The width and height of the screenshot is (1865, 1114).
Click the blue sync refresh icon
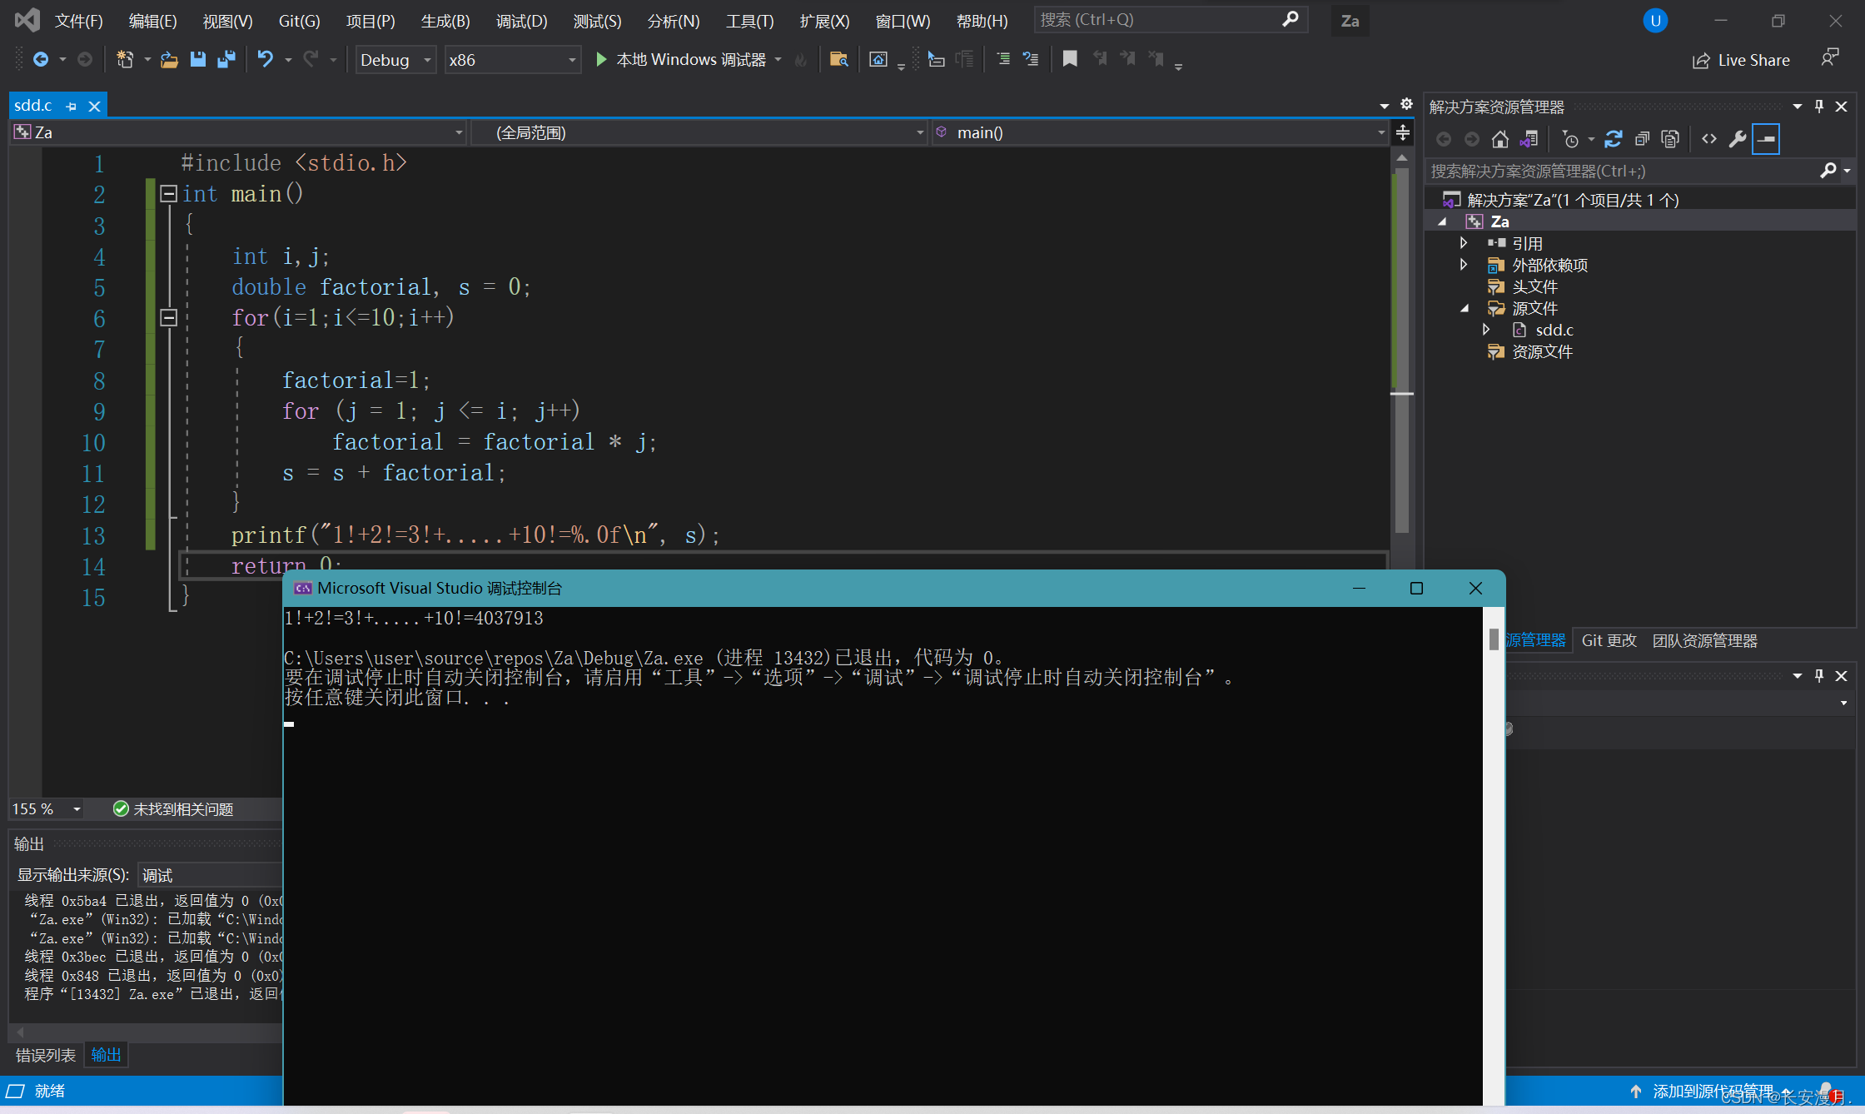coord(1613,139)
